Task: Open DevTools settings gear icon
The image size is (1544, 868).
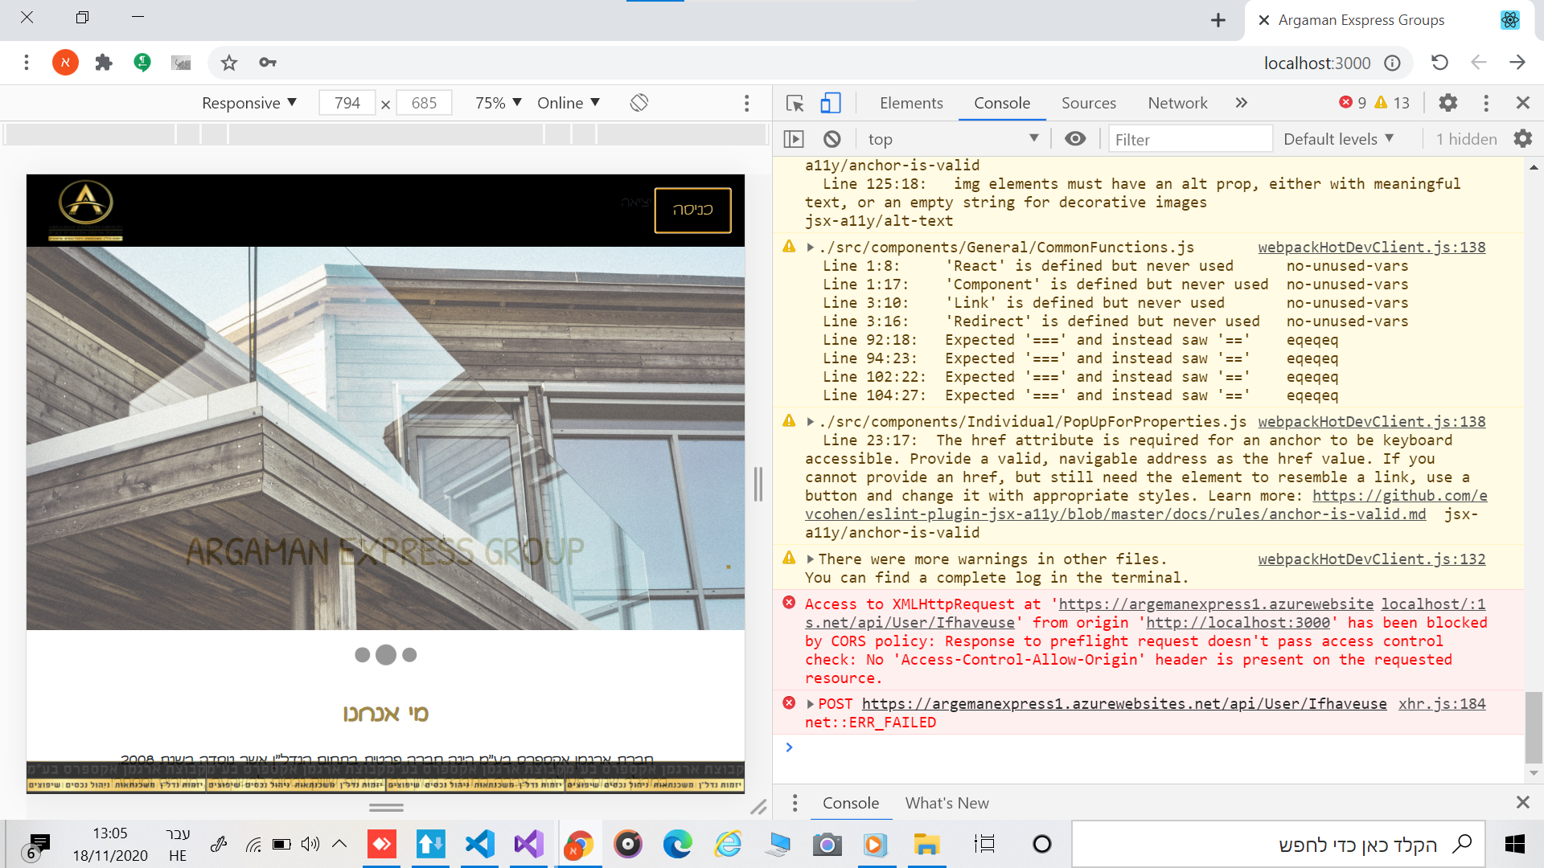Action: tap(1447, 103)
